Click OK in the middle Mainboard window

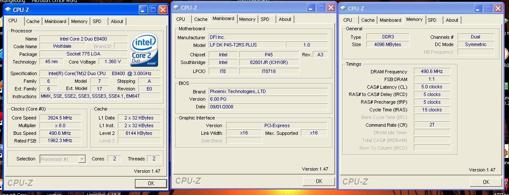[319, 181]
